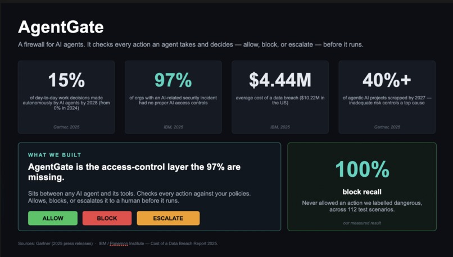This screenshot has width=453, height=257.
Task: Click the 15% statistic
Action: tap(66, 80)
